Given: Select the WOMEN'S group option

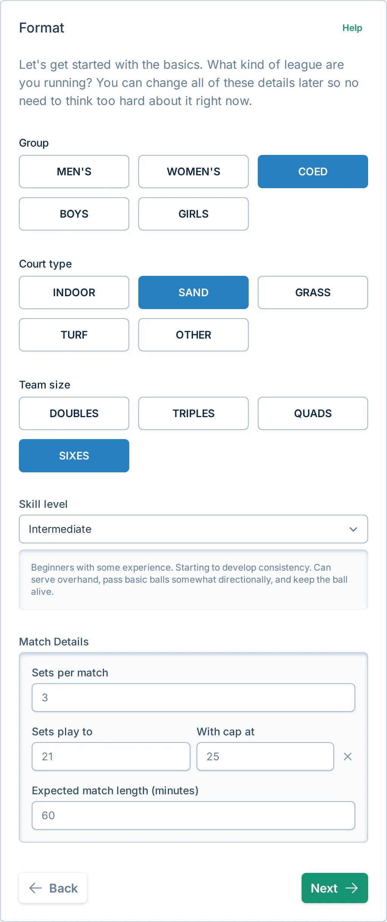Looking at the screenshot, I should [x=193, y=172].
